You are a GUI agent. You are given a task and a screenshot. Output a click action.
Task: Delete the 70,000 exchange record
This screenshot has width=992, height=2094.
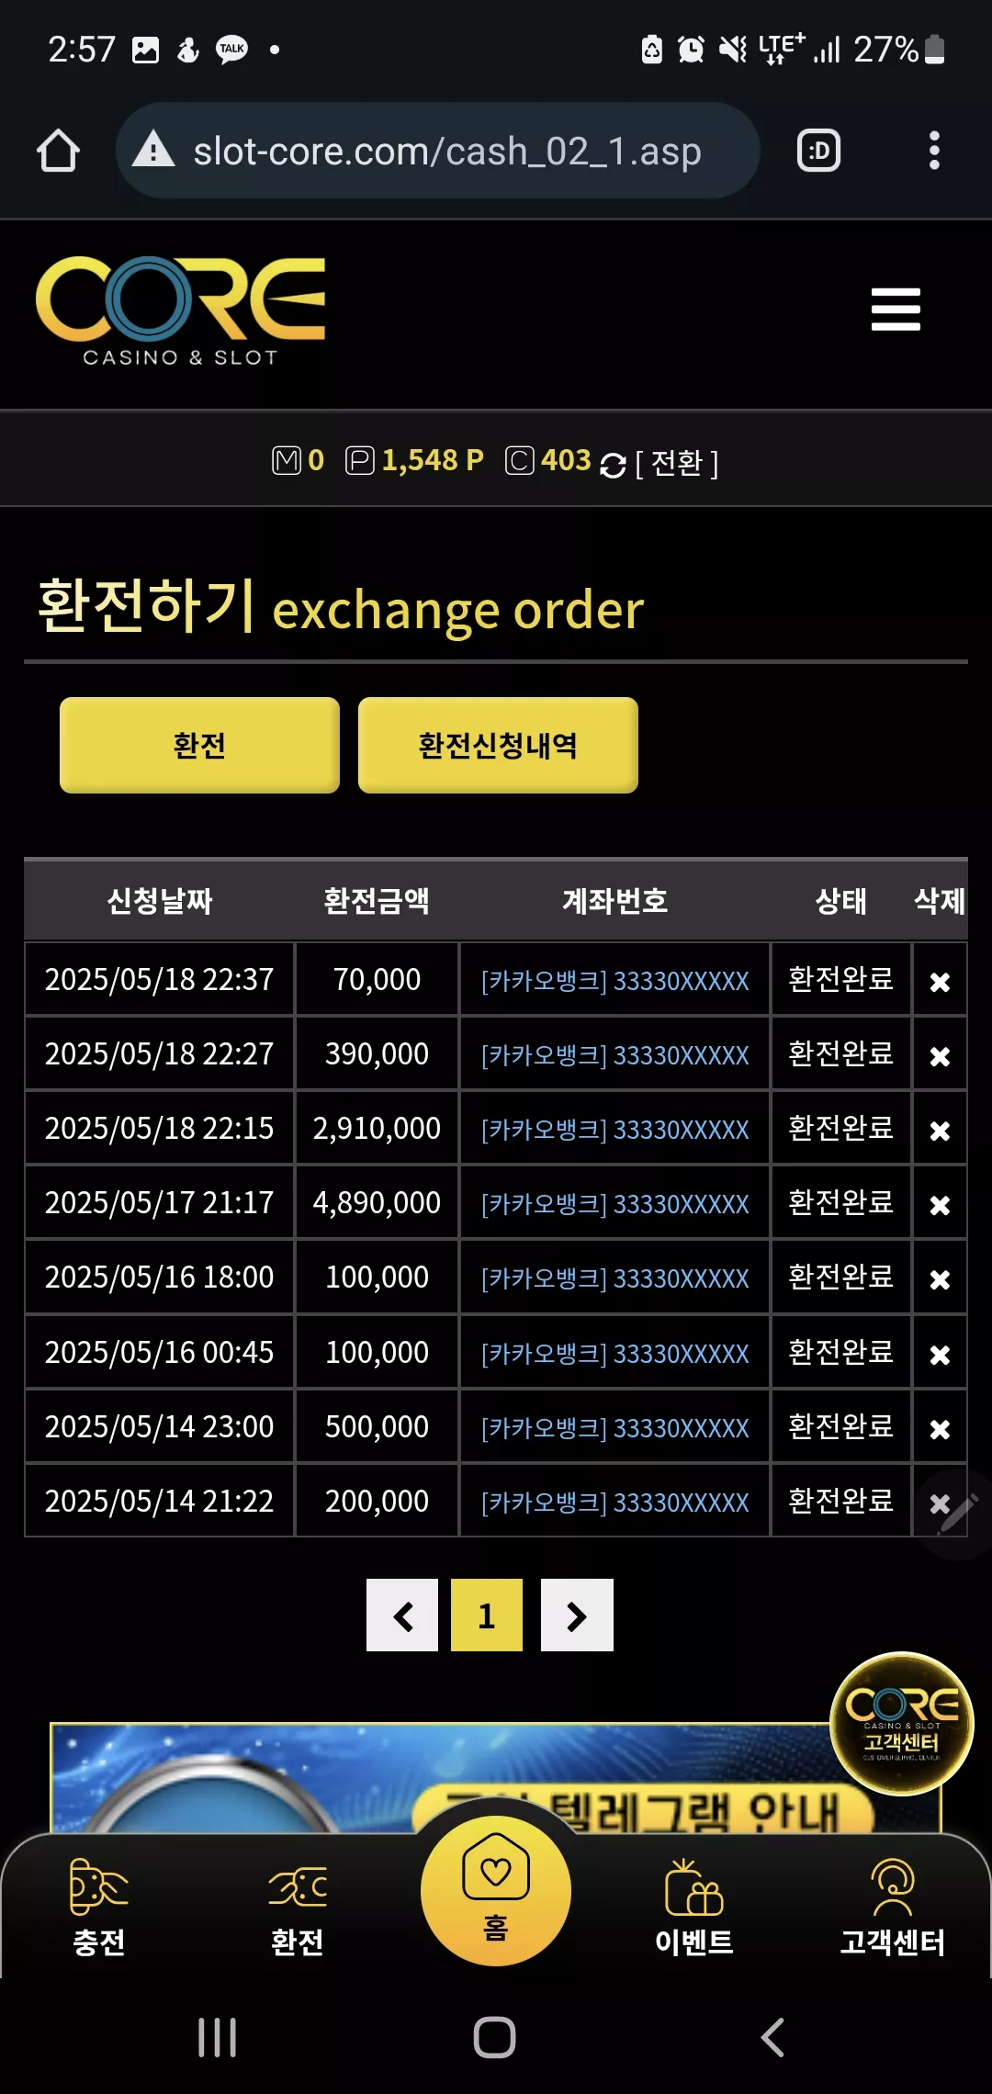[x=940, y=982]
